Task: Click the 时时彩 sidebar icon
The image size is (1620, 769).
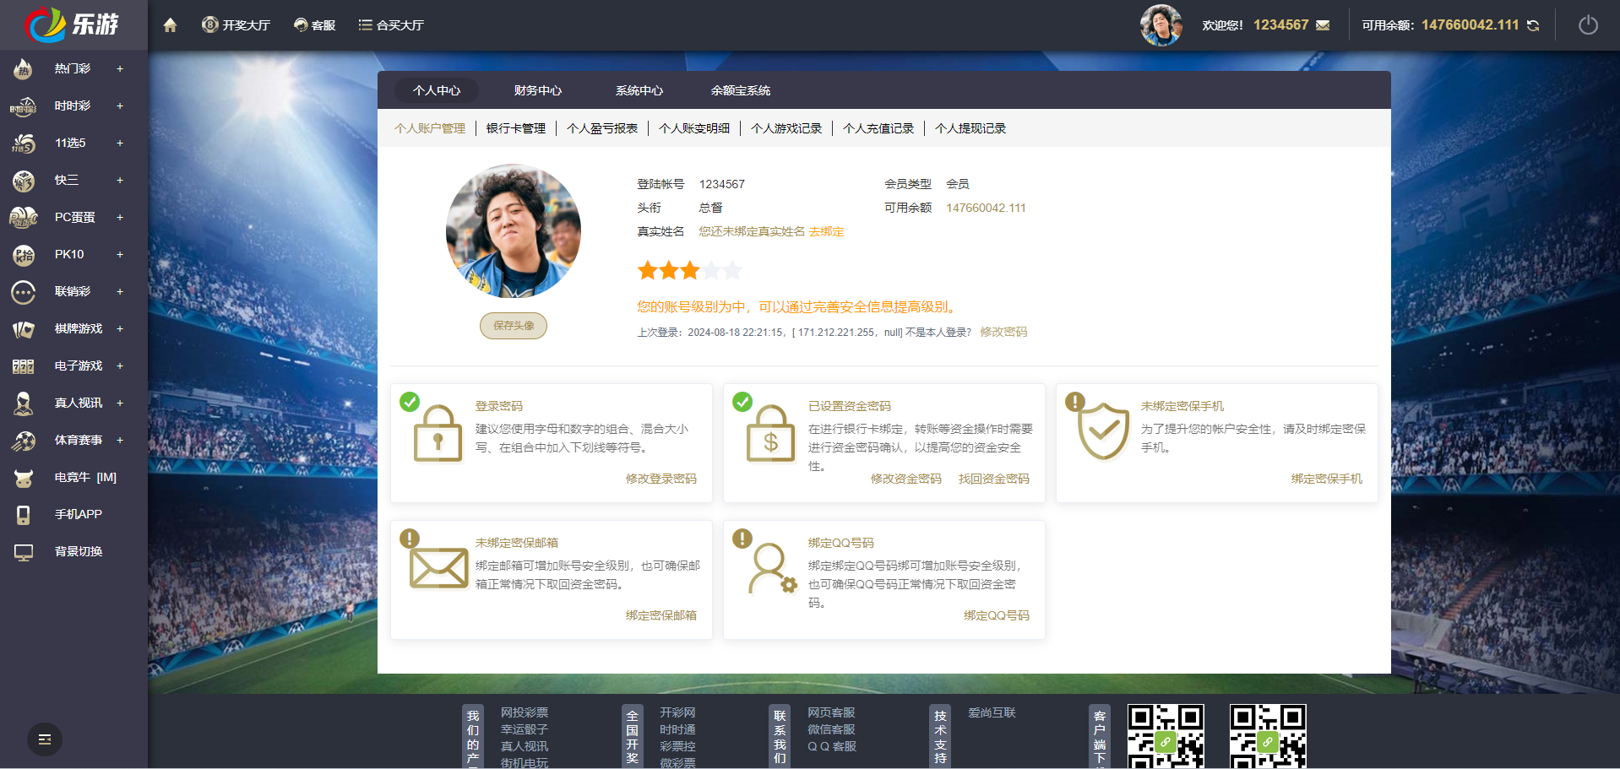Action: click(24, 106)
